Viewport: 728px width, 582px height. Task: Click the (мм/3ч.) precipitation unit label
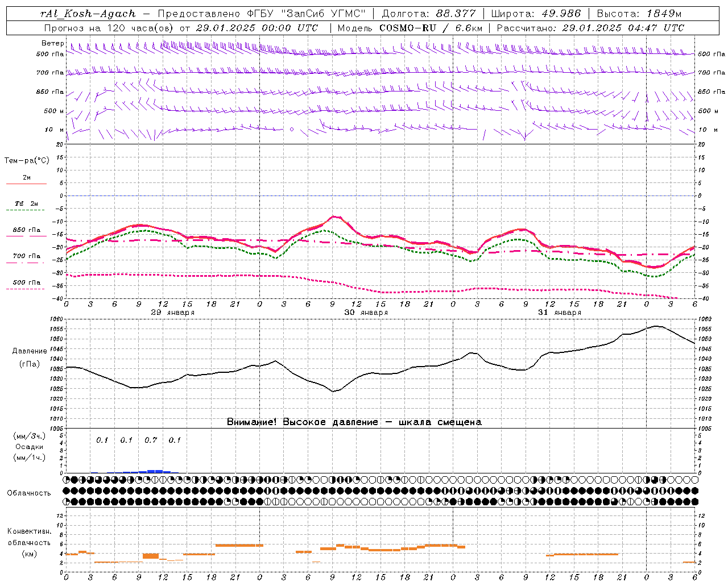(x=29, y=436)
